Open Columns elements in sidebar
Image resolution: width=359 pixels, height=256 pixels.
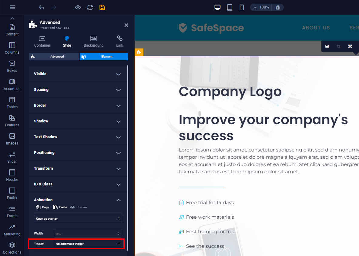[12, 48]
